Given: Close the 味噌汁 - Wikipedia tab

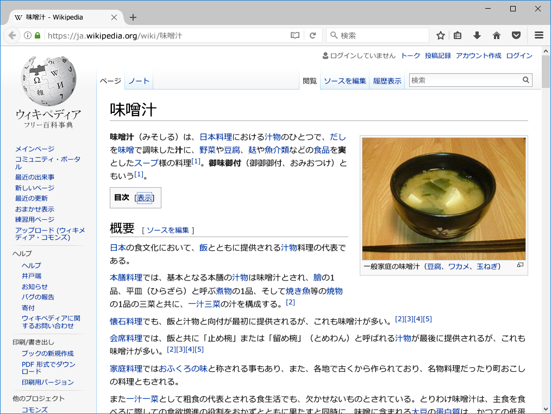Looking at the screenshot, I should (114, 17).
